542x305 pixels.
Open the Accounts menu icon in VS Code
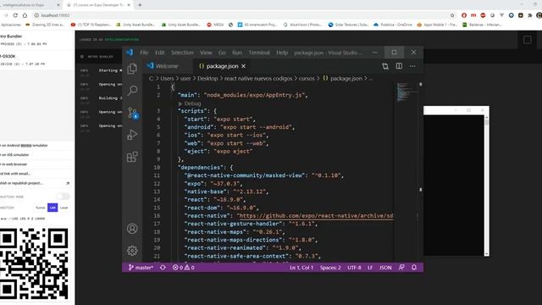pos(132,229)
